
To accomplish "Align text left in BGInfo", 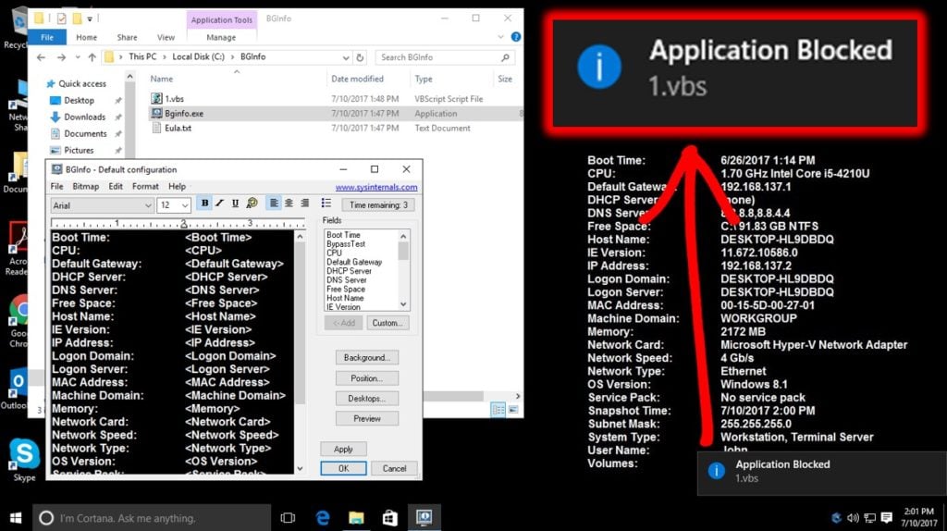I will click(274, 204).
